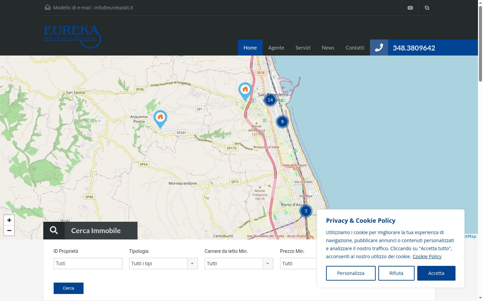This screenshot has height=301, width=483.
Task: Open the Cookie Policy link
Action: (x=427, y=257)
